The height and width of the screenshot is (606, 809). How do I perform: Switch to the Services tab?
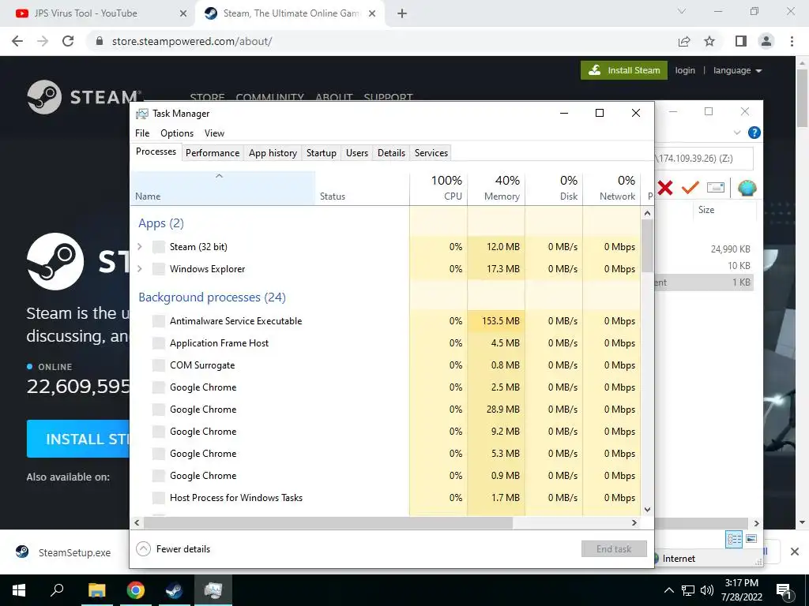point(431,152)
